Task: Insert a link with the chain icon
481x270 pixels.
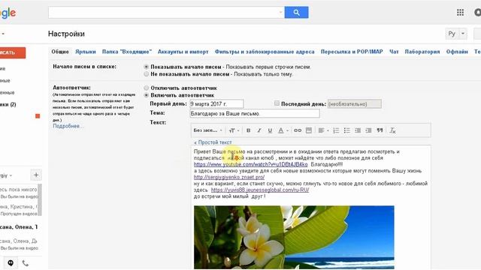Action: click(298, 130)
